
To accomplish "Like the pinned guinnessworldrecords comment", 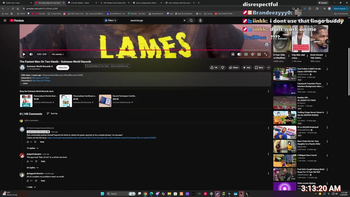I will click(x=28, y=142).
